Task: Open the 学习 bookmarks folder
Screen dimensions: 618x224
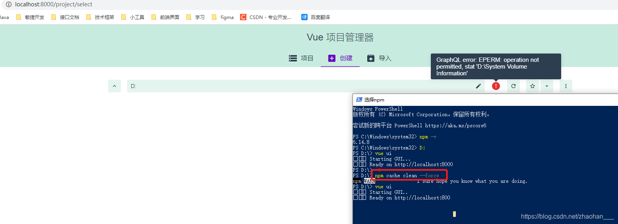Action: pyautogui.click(x=196, y=17)
